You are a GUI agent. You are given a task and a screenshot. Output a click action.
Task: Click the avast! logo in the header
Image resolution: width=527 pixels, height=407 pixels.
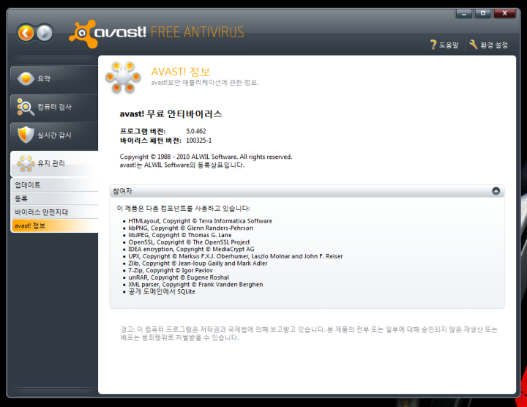[108, 33]
